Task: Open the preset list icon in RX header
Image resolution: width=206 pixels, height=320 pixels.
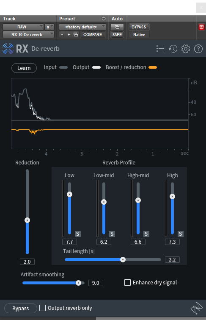Action: [x=160, y=49]
